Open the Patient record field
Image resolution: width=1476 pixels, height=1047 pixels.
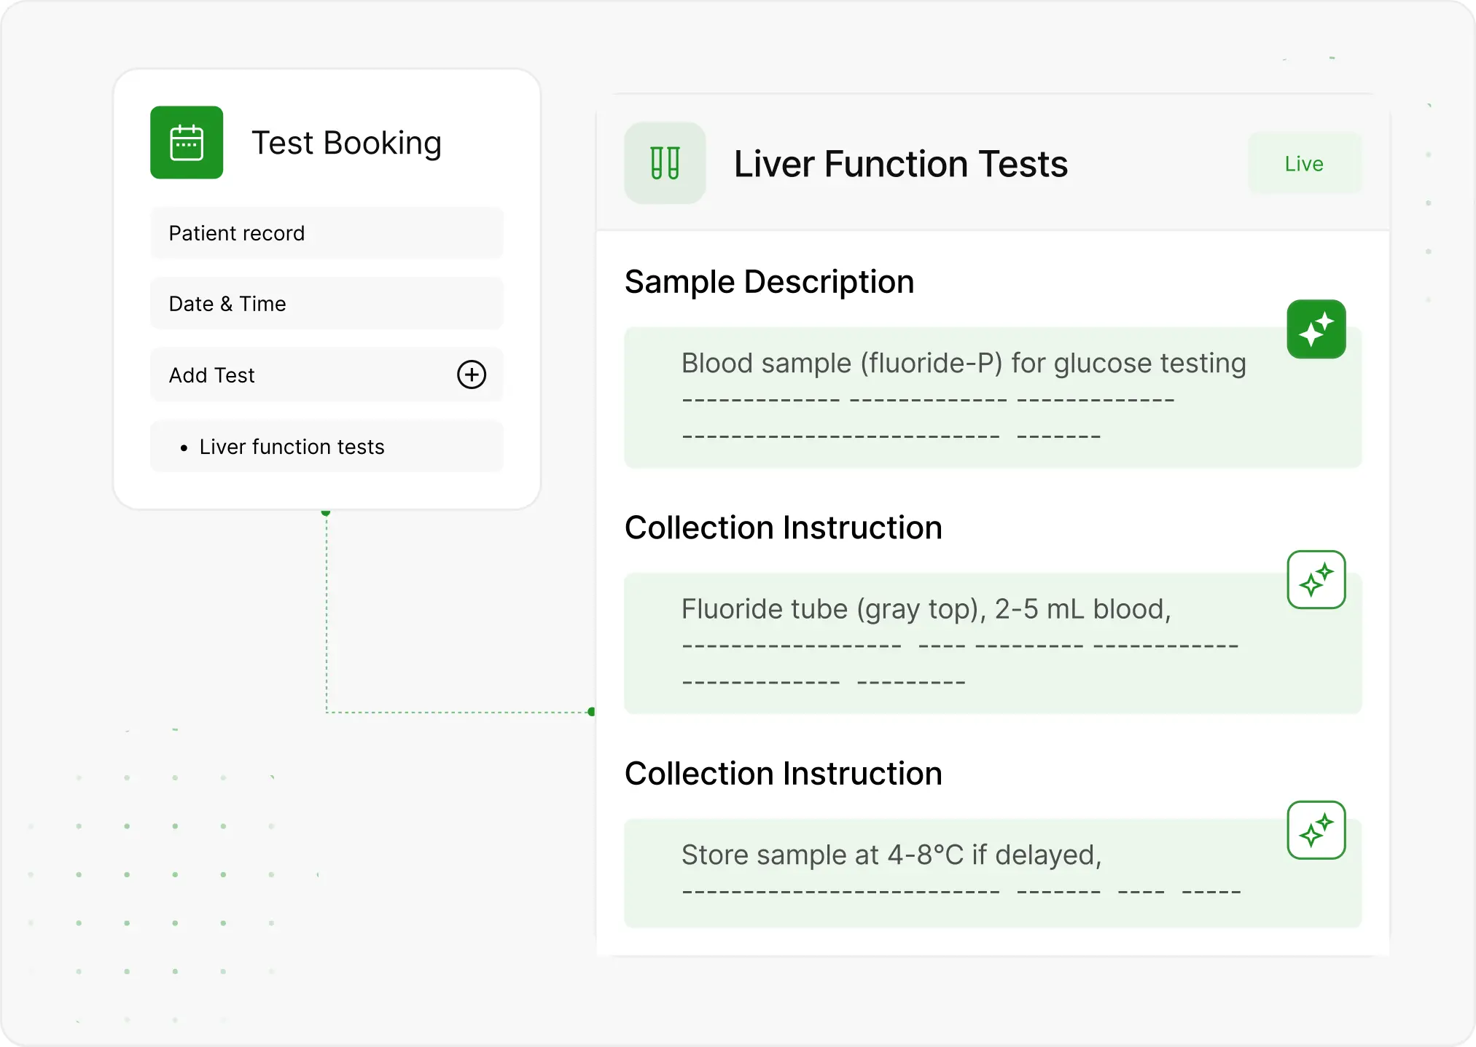click(327, 233)
